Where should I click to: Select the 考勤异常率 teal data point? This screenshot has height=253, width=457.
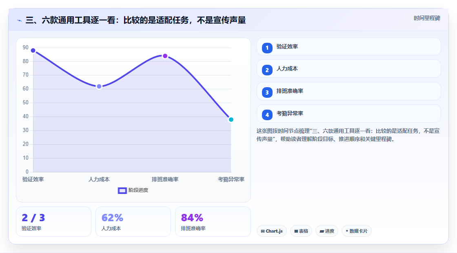pyautogui.click(x=231, y=120)
